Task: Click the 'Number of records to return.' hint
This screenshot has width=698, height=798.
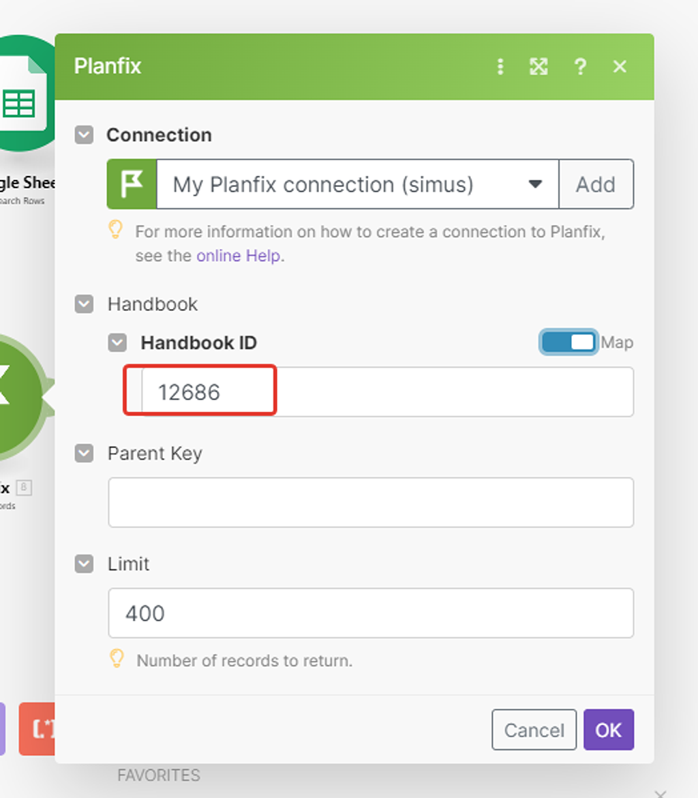Action: point(244,661)
